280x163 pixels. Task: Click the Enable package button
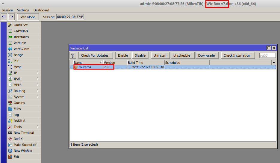pos(123,55)
